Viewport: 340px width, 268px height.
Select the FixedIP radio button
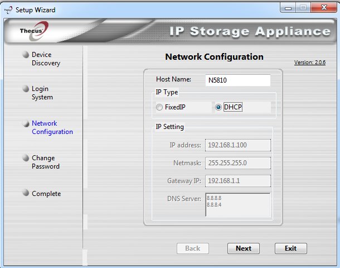(160, 107)
